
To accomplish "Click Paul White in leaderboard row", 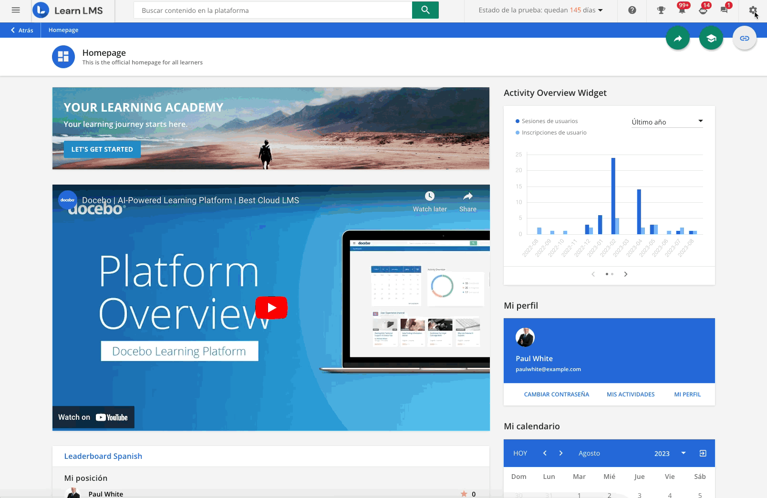I will 106,494.
